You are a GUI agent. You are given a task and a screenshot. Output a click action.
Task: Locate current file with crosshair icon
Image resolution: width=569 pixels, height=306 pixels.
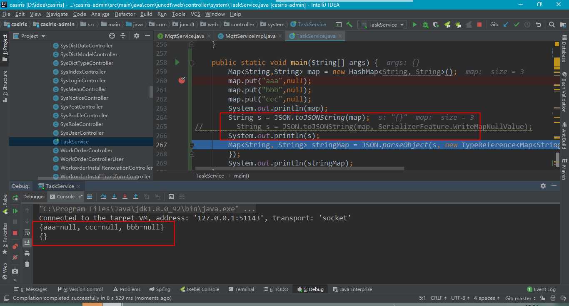coord(112,36)
